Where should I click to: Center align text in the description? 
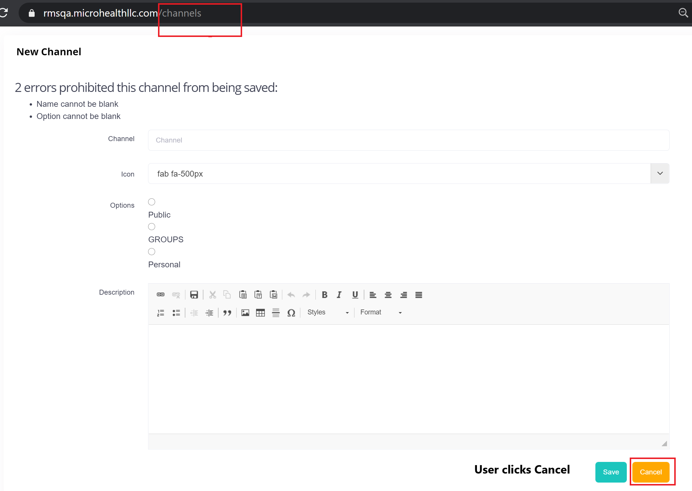(x=388, y=295)
